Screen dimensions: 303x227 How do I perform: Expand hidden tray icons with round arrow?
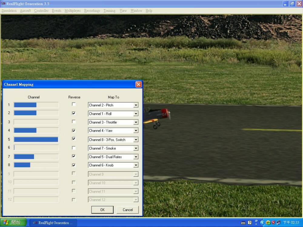(262, 222)
